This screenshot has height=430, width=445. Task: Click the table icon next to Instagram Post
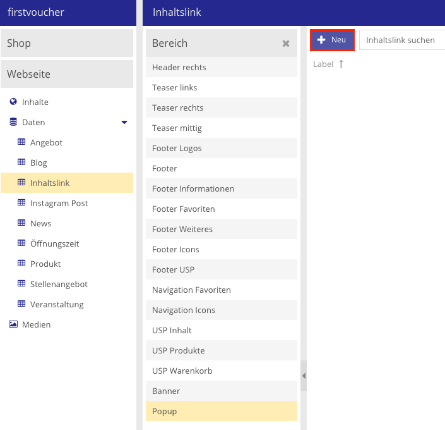21,202
